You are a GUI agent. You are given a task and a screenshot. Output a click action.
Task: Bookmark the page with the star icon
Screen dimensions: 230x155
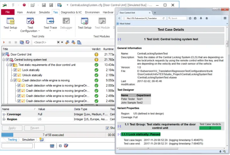pyautogui.click(x=190, y=18)
